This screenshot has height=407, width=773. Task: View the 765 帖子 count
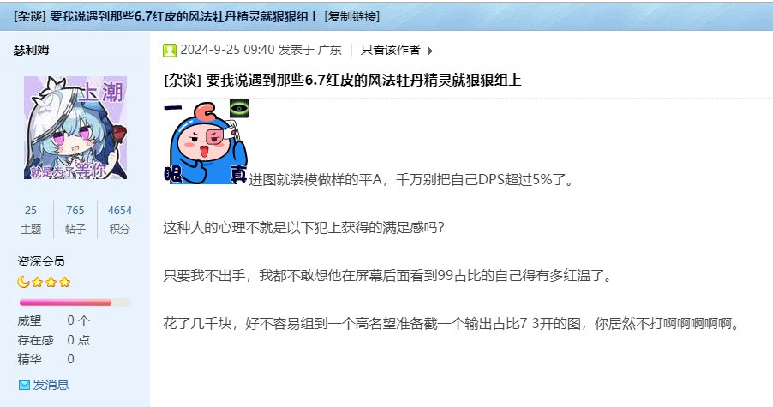click(x=75, y=219)
